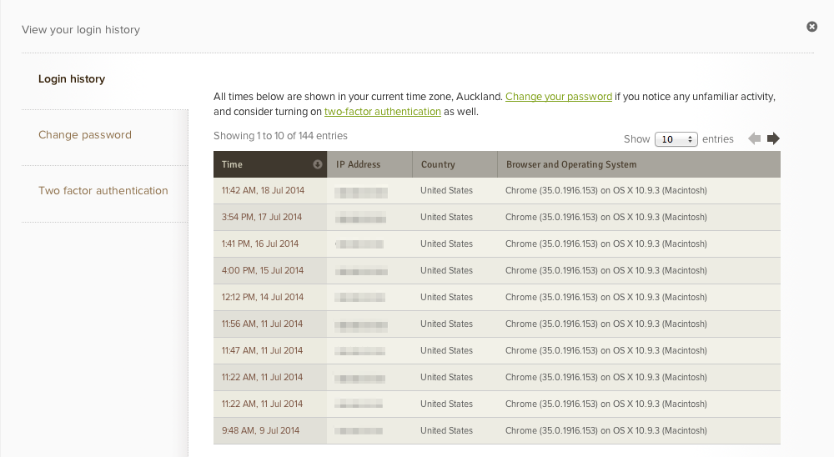This screenshot has height=457, width=834.
Task: Switch to Change password tab
Action: tap(85, 135)
